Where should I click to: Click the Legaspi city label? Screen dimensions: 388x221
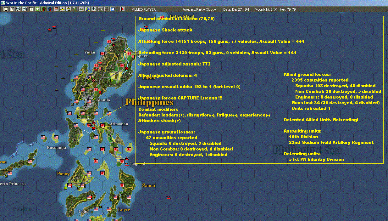138,164
